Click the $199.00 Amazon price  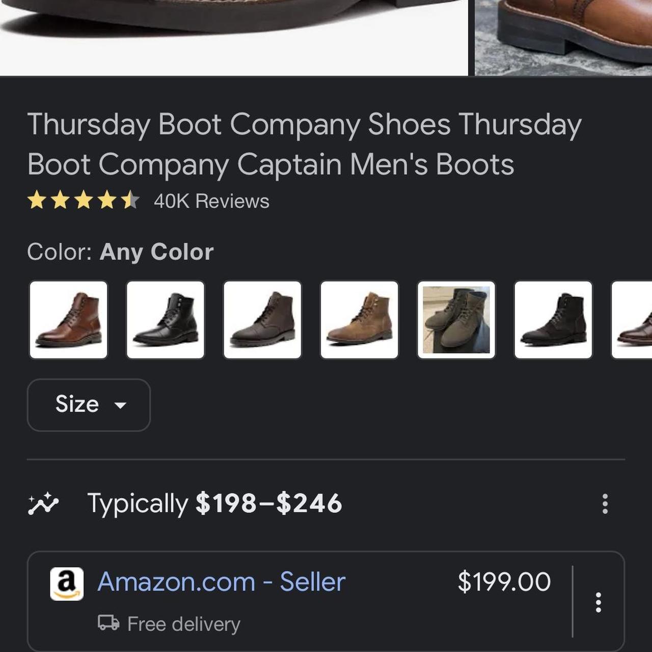(x=504, y=582)
